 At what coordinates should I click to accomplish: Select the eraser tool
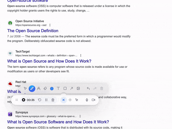coord(45,88)
